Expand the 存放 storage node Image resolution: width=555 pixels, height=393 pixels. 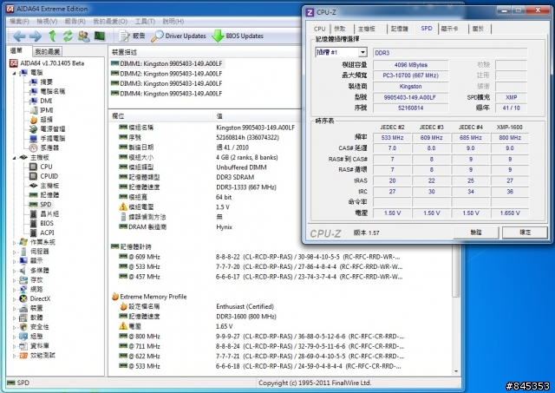(x=15, y=280)
